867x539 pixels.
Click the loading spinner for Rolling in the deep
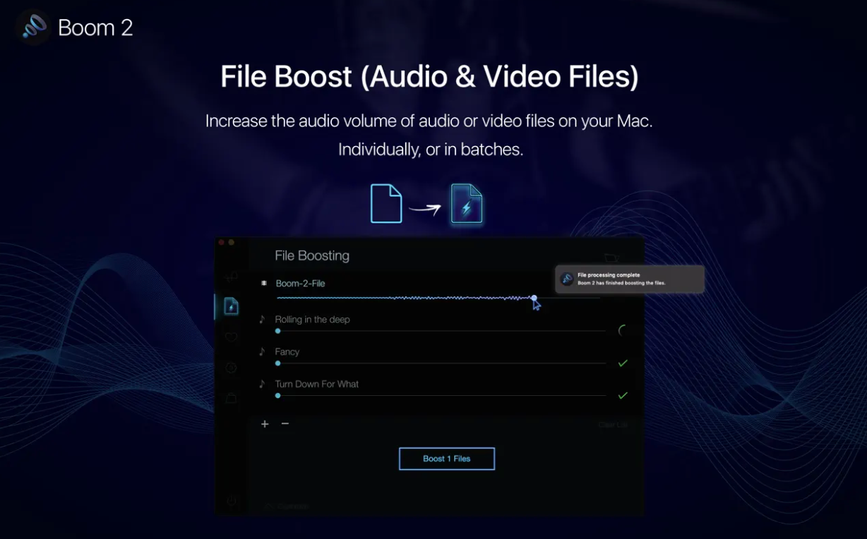pos(623,330)
